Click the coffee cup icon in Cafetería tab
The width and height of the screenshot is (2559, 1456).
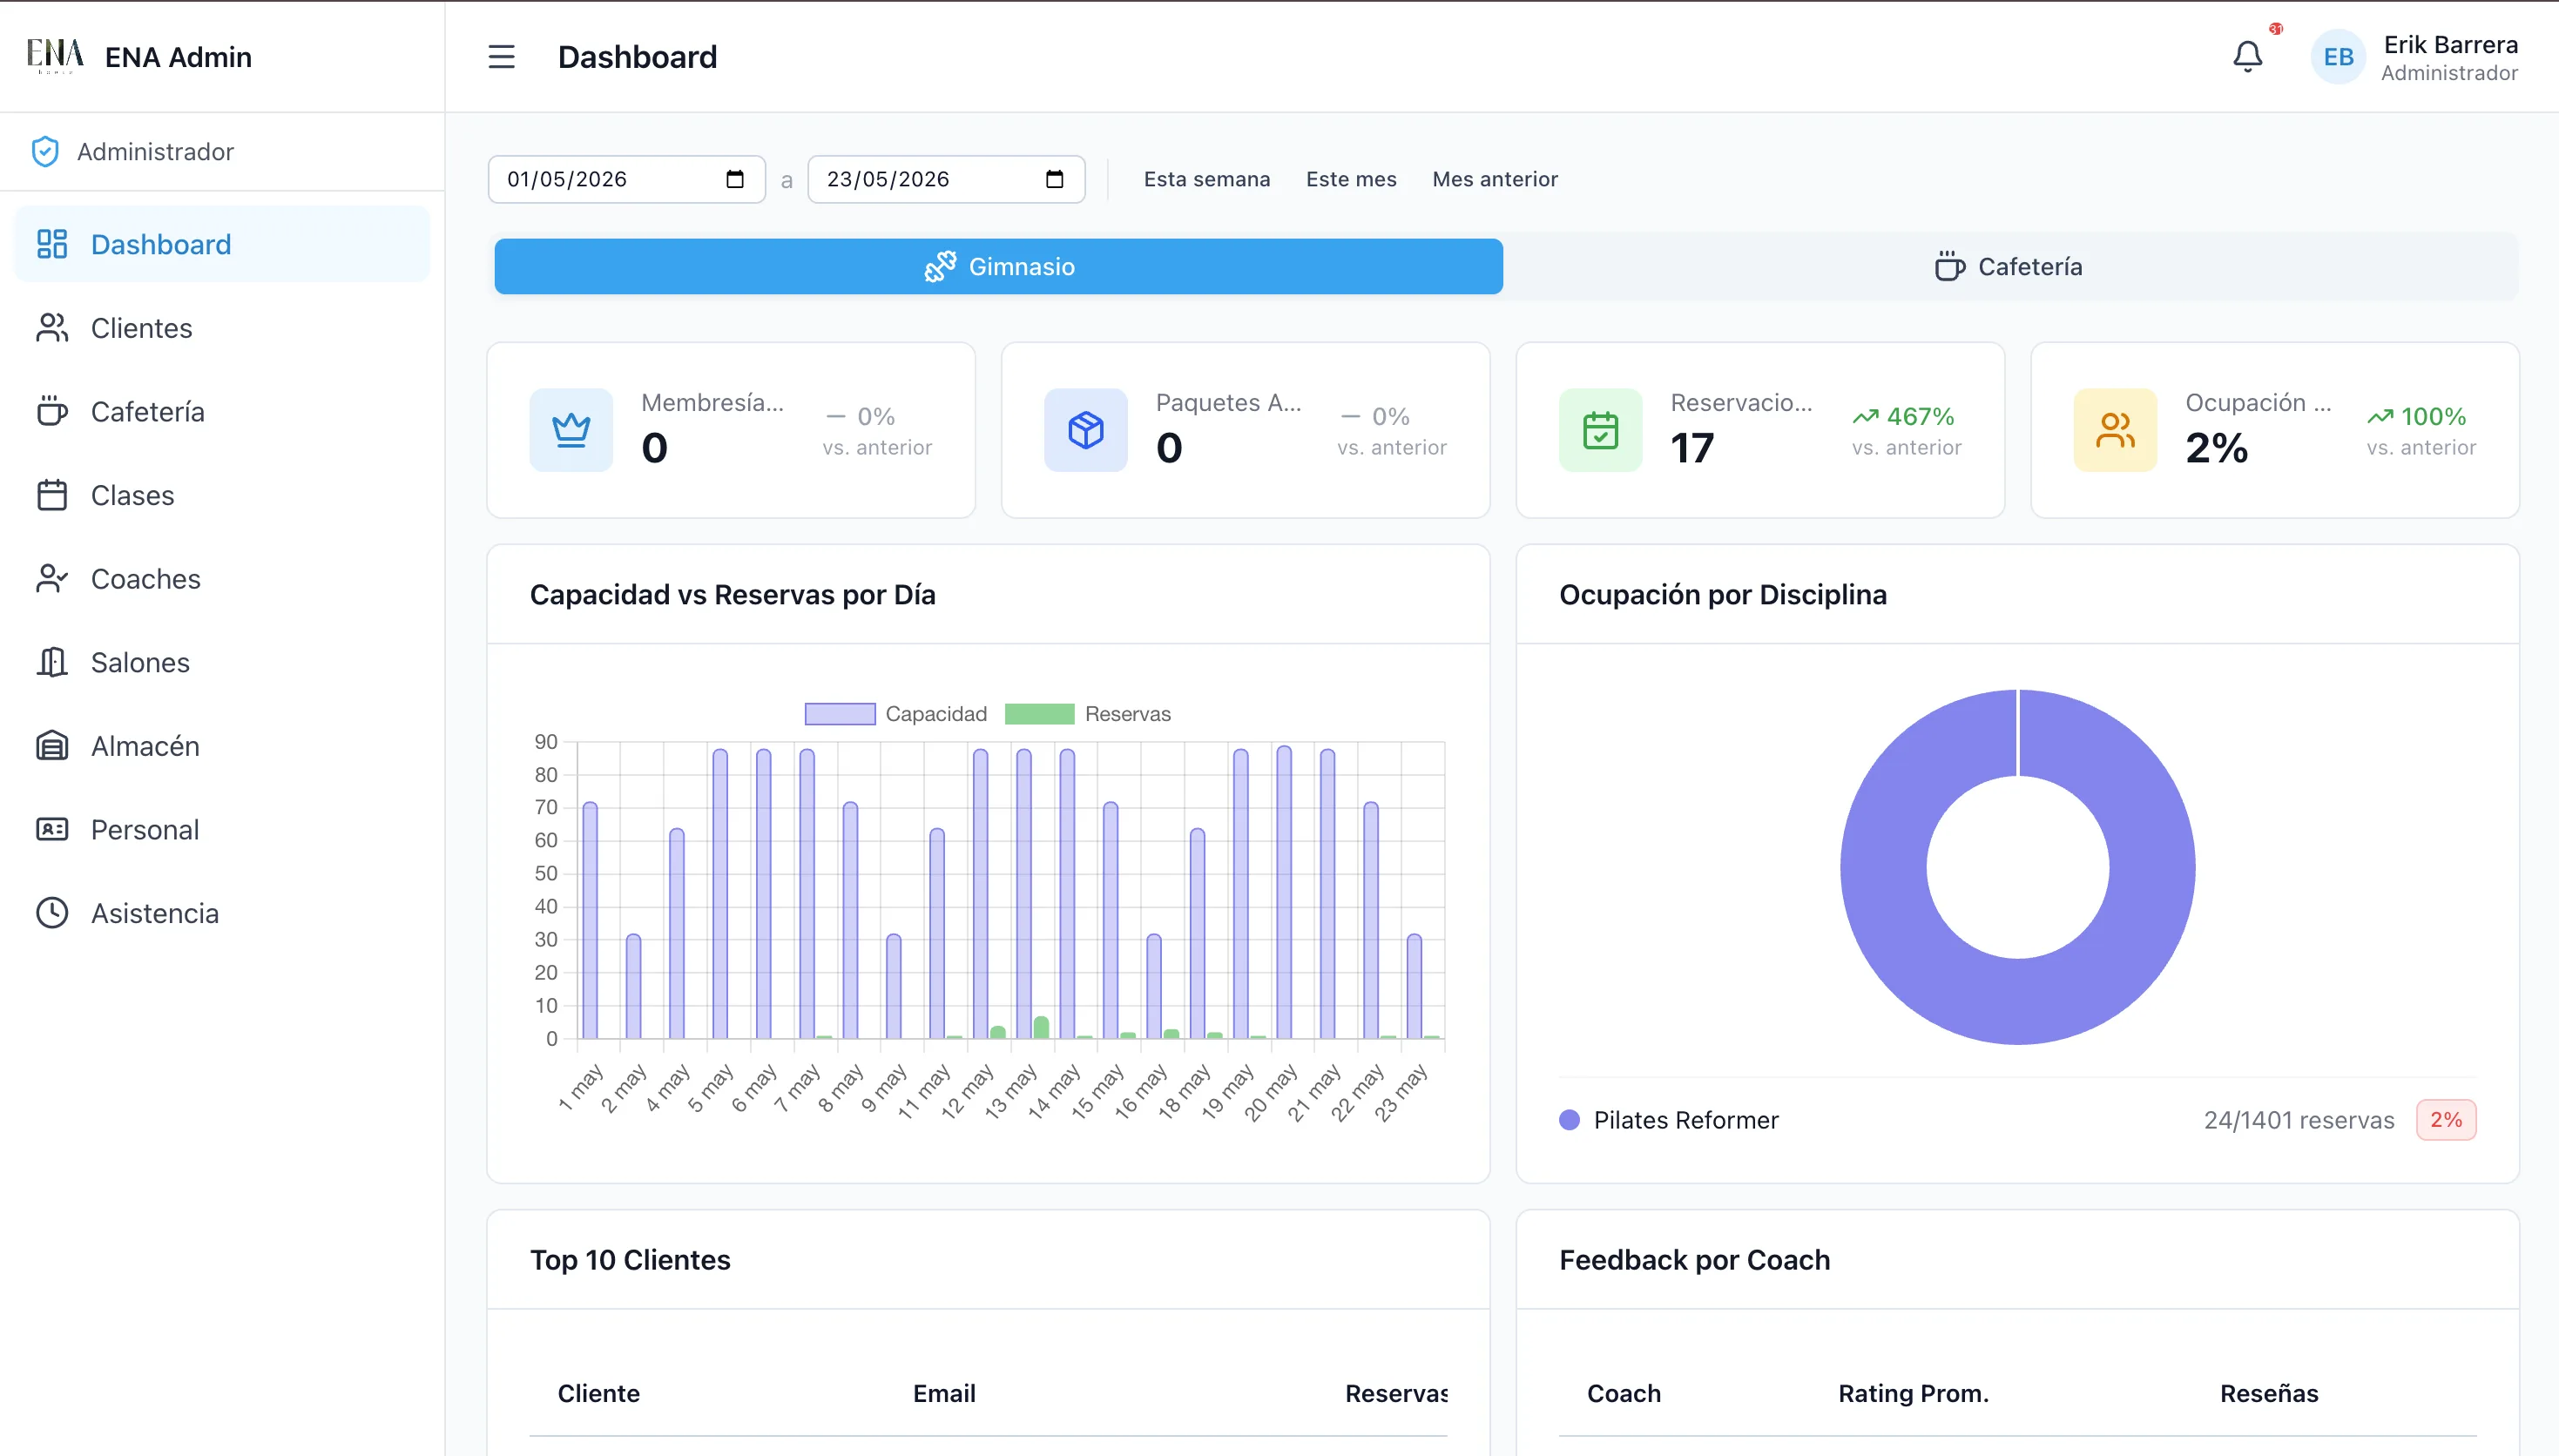coord(1949,266)
